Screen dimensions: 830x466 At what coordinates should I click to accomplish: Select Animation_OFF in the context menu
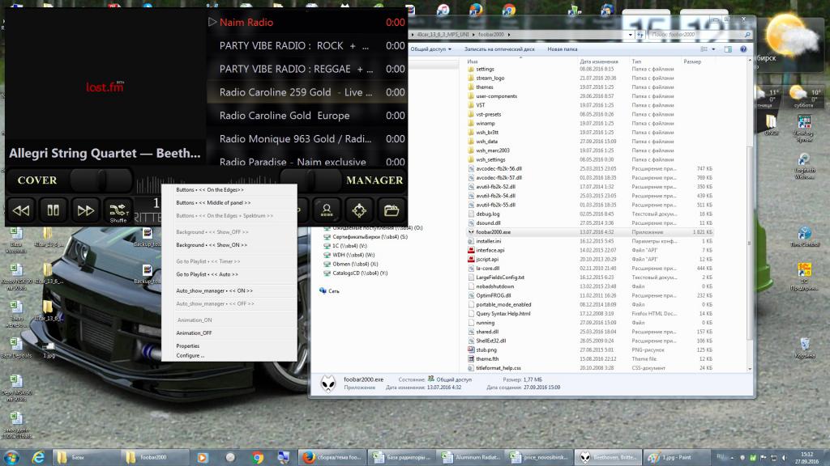(x=194, y=333)
